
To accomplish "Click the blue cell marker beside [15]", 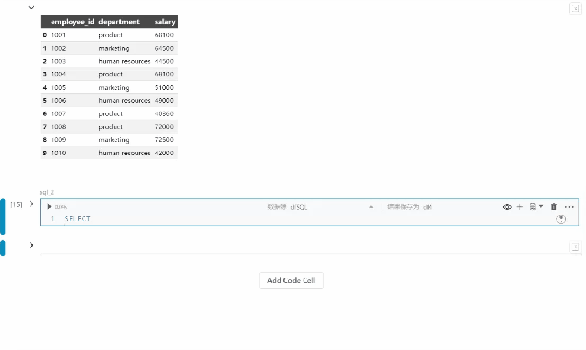I will 3,217.
